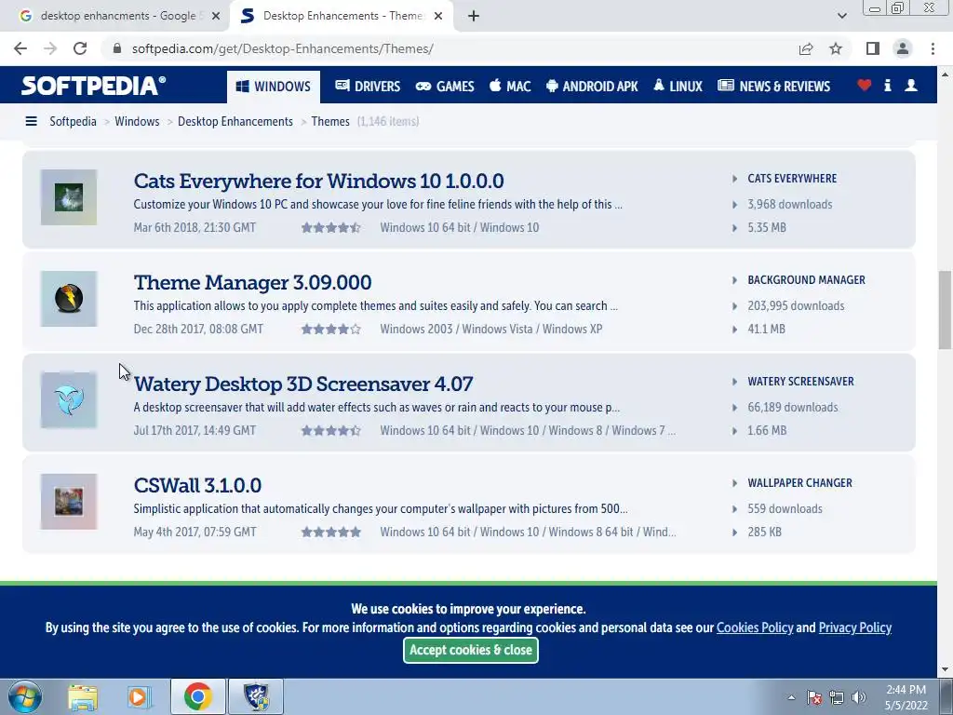Open the hamburger menu beside breadcrumbs
The height and width of the screenshot is (715, 953).
click(x=31, y=122)
